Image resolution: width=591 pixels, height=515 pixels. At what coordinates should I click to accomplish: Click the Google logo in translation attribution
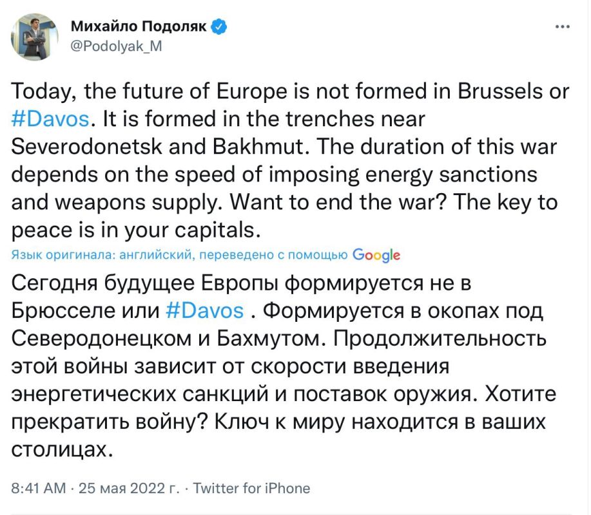click(x=377, y=255)
